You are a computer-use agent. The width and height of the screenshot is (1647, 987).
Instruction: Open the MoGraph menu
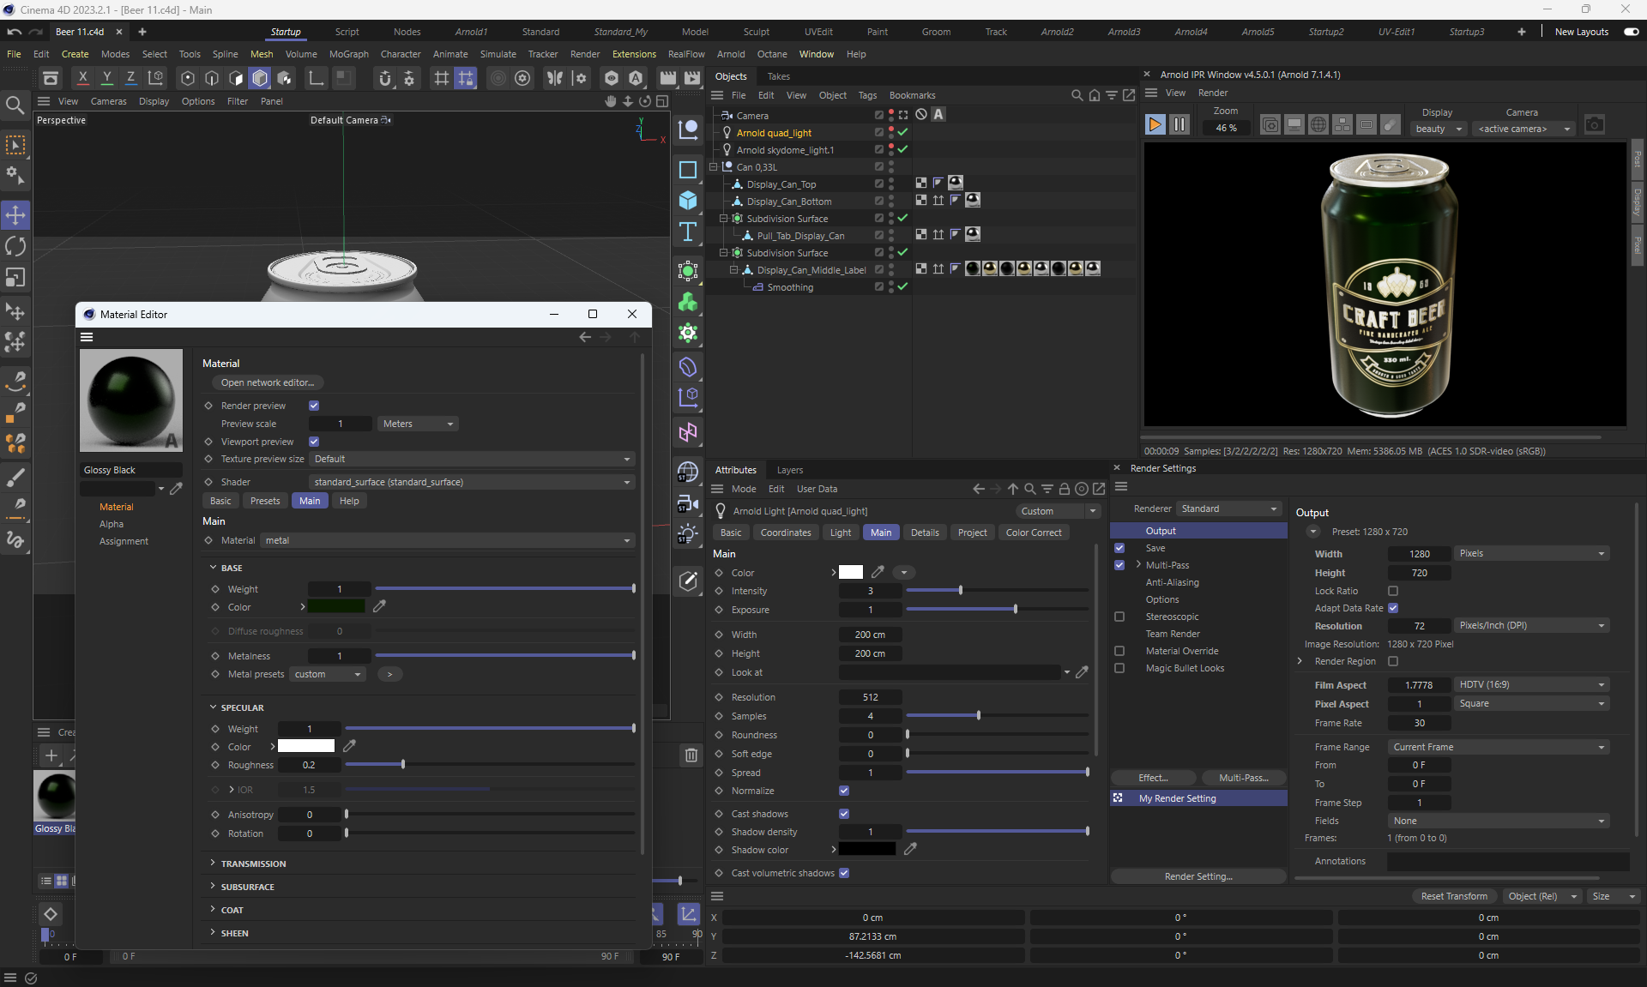pyautogui.click(x=348, y=54)
